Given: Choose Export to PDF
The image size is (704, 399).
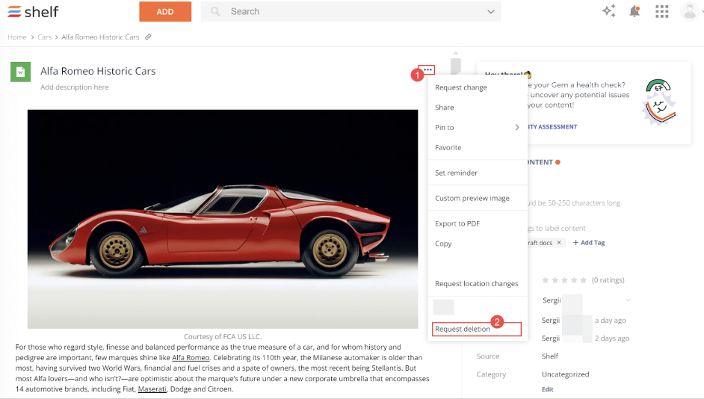Looking at the screenshot, I should coord(478,223).
